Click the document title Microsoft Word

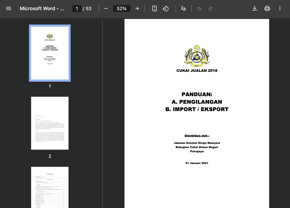tap(42, 9)
